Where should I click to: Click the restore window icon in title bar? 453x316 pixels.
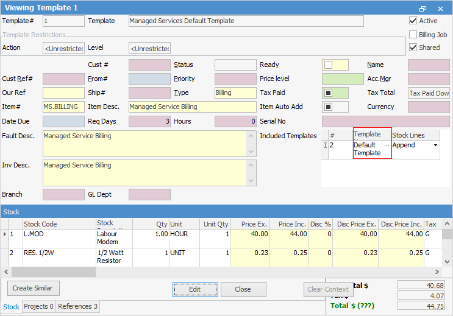point(423,9)
